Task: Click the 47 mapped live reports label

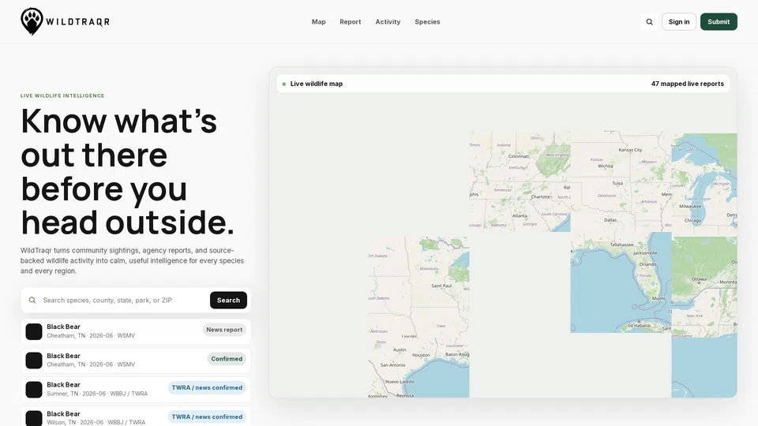Action: [688, 84]
